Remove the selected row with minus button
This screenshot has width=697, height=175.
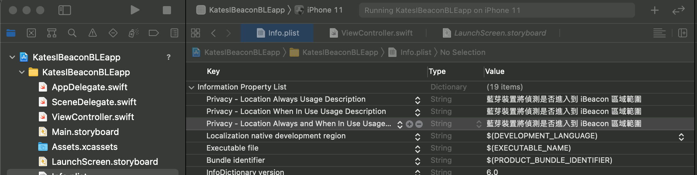(x=419, y=124)
